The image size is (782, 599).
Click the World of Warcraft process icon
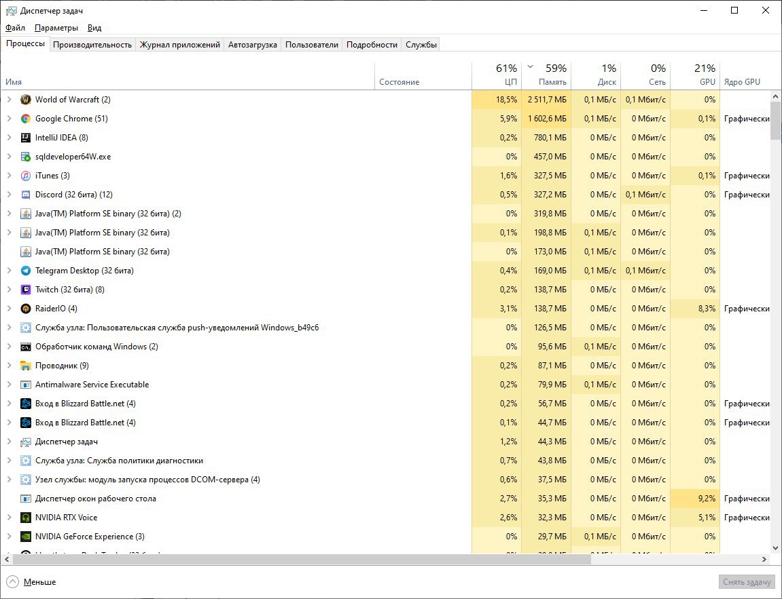click(25, 100)
